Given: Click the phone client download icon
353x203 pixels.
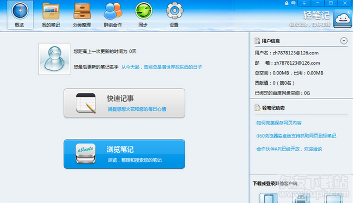Looking at the screenshot, I should pyautogui.click(x=269, y=198).
